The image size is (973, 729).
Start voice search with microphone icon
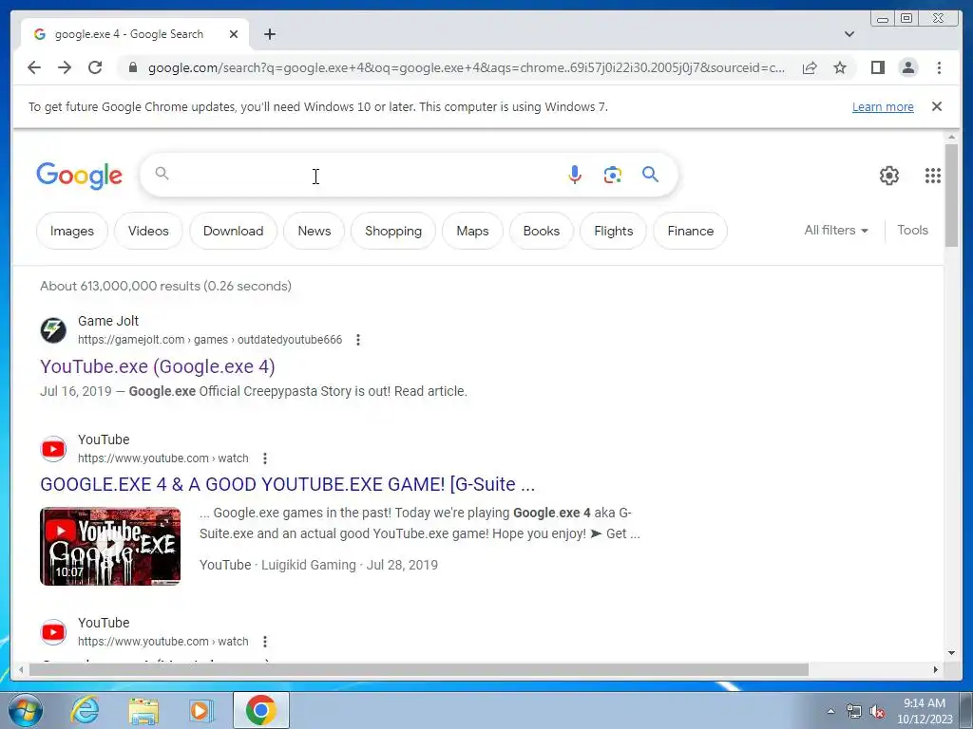point(575,175)
